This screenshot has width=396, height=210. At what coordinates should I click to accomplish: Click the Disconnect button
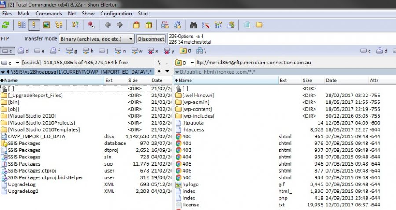click(x=151, y=39)
